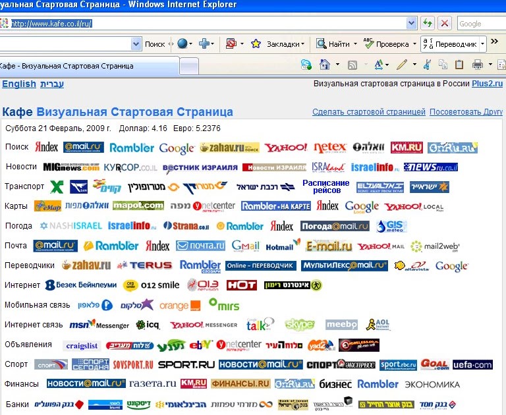Open the Переводчик dropdown arrow
Viewport: 506px width, 415px height.
pos(482,44)
